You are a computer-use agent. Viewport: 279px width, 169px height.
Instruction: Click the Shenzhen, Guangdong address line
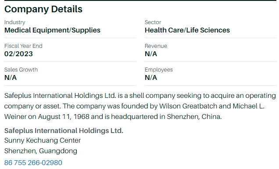pos(41,151)
